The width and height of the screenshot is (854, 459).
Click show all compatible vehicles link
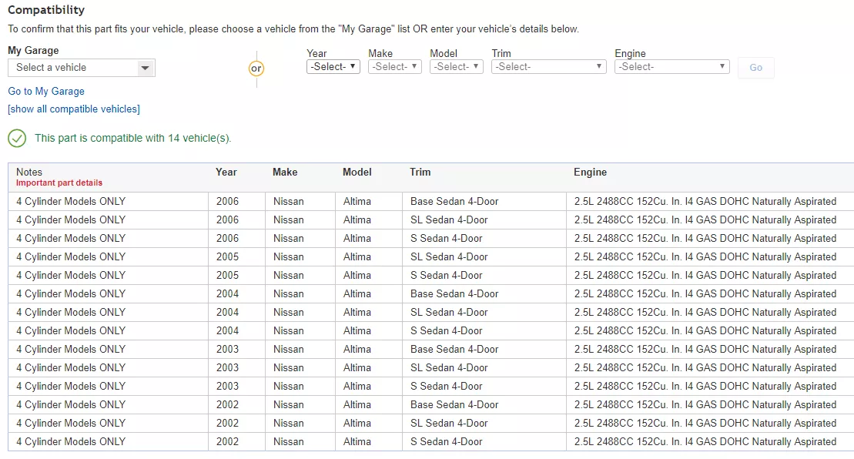[x=74, y=109]
